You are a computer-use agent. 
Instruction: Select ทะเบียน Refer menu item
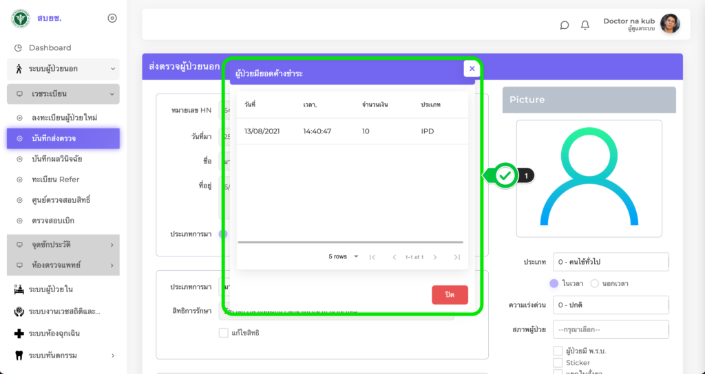pos(55,179)
